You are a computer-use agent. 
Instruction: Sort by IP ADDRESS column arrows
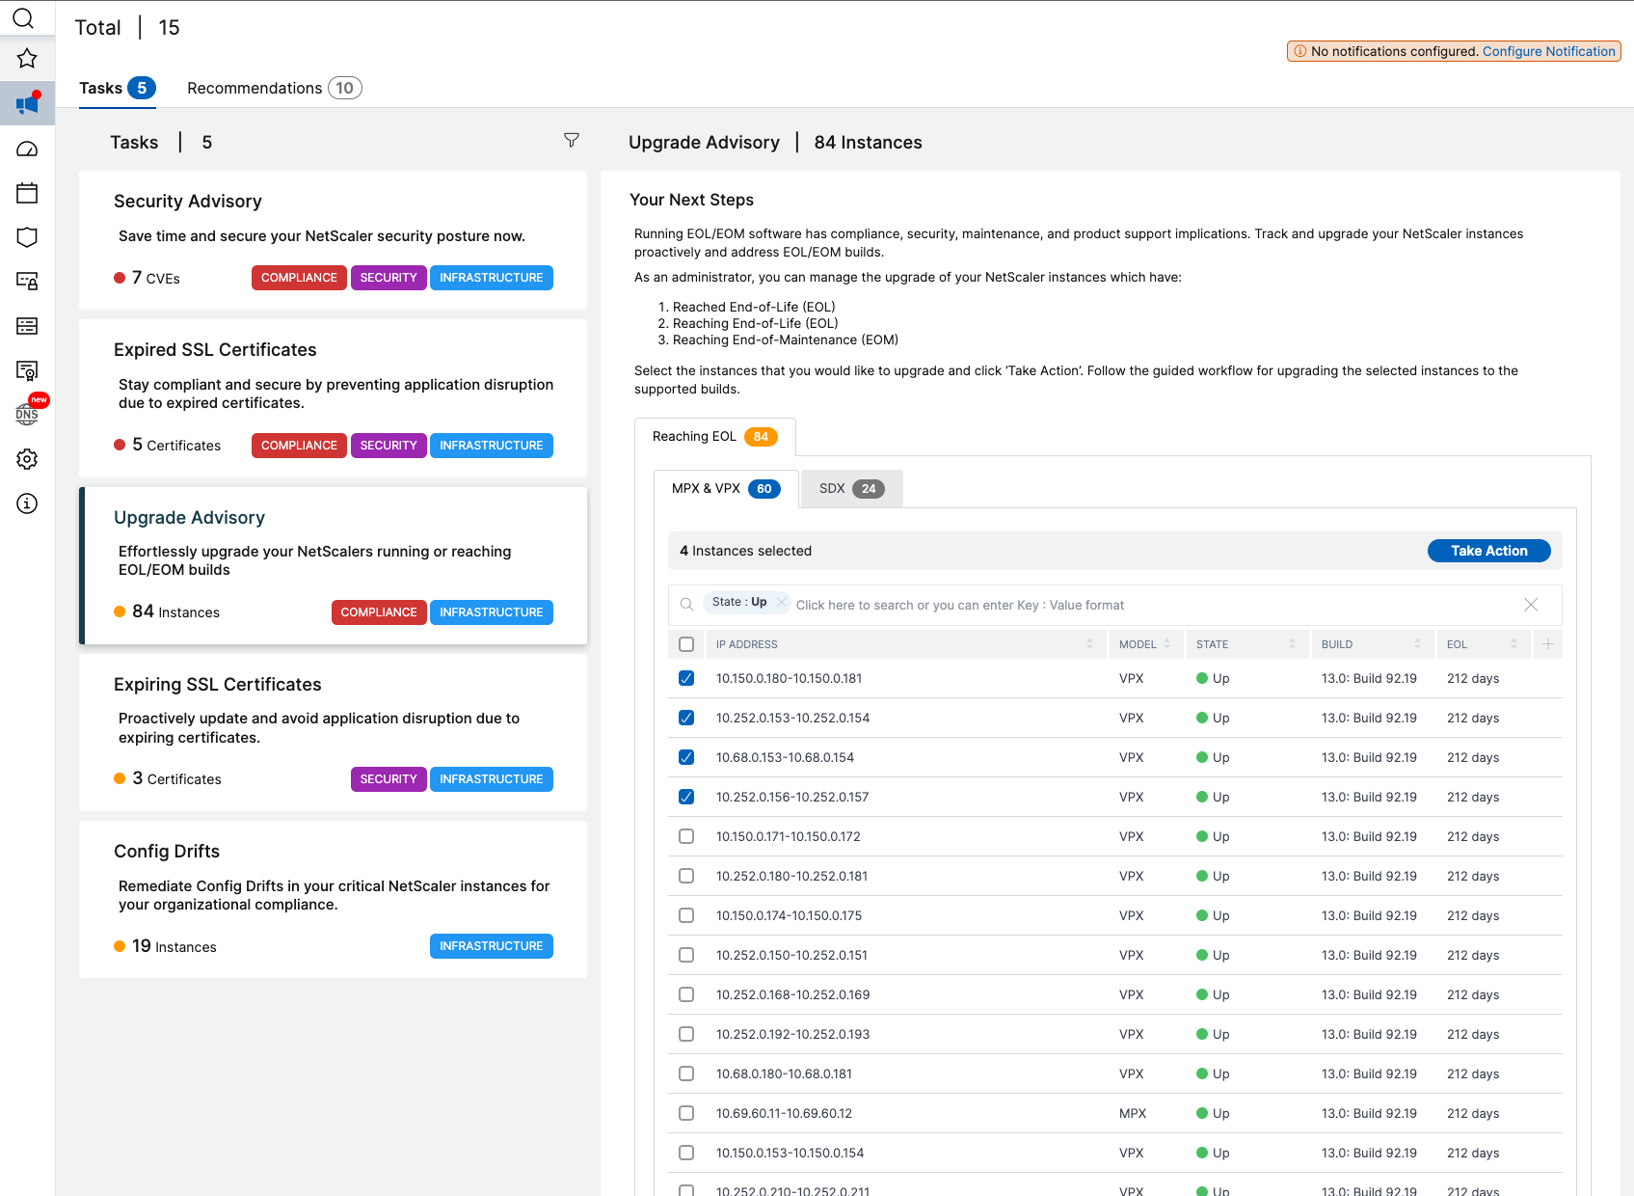[1090, 644]
